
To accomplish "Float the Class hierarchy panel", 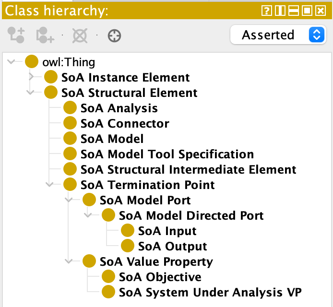I will pyautogui.click(x=307, y=11).
